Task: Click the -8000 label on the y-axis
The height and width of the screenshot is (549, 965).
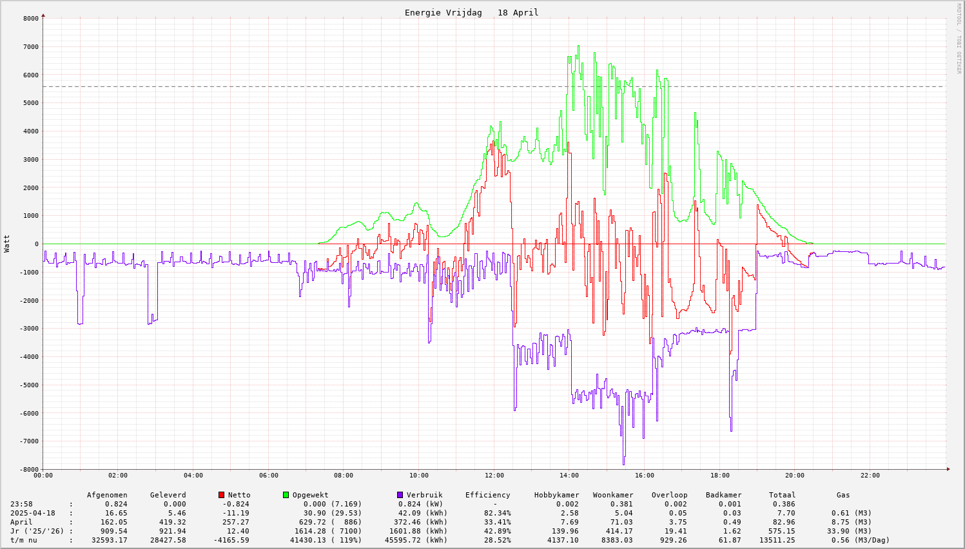Action: click(x=28, y=469)
